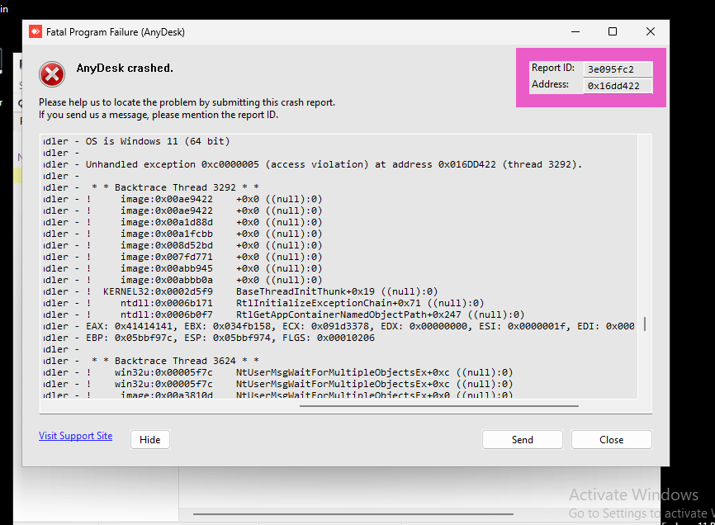Select the image:0x00a1d88d log line

(182, 222)
